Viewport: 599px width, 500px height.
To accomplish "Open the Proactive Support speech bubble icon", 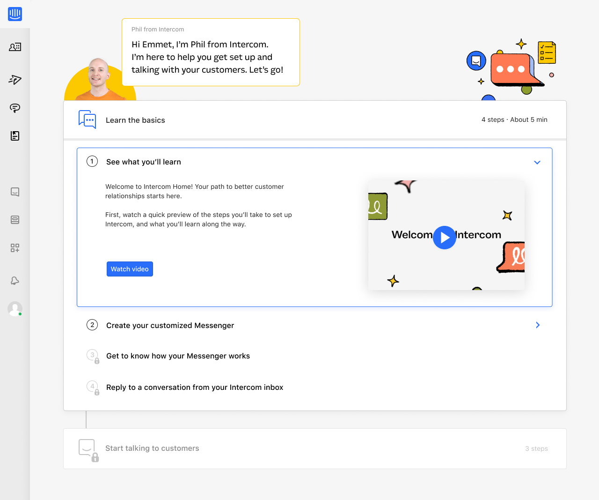I will tap(15, 108).
